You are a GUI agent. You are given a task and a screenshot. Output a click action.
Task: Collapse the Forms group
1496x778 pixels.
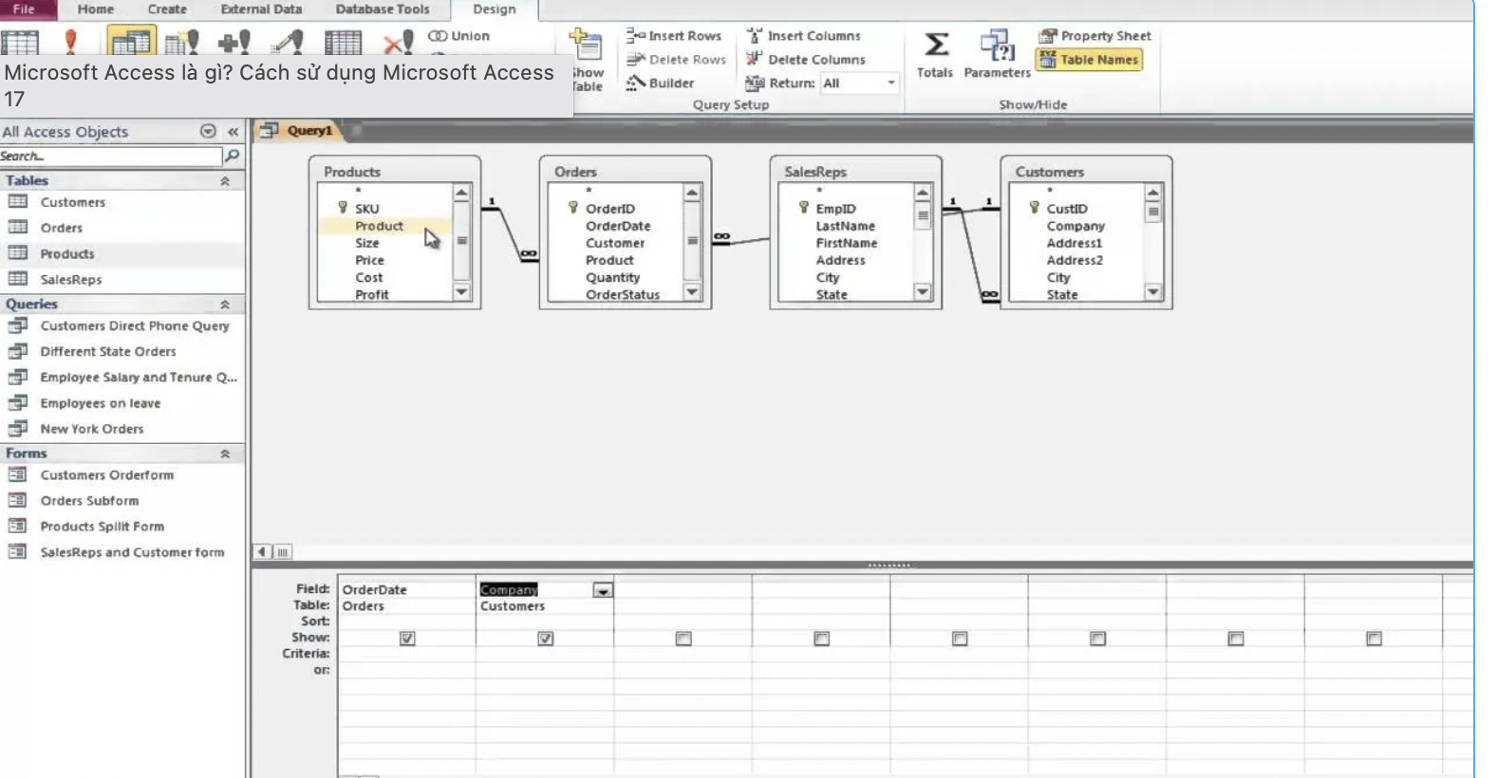click(225, 454)
